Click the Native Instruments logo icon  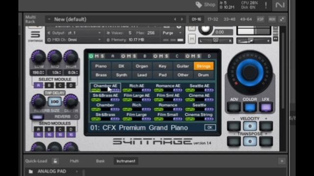[280, 5]
